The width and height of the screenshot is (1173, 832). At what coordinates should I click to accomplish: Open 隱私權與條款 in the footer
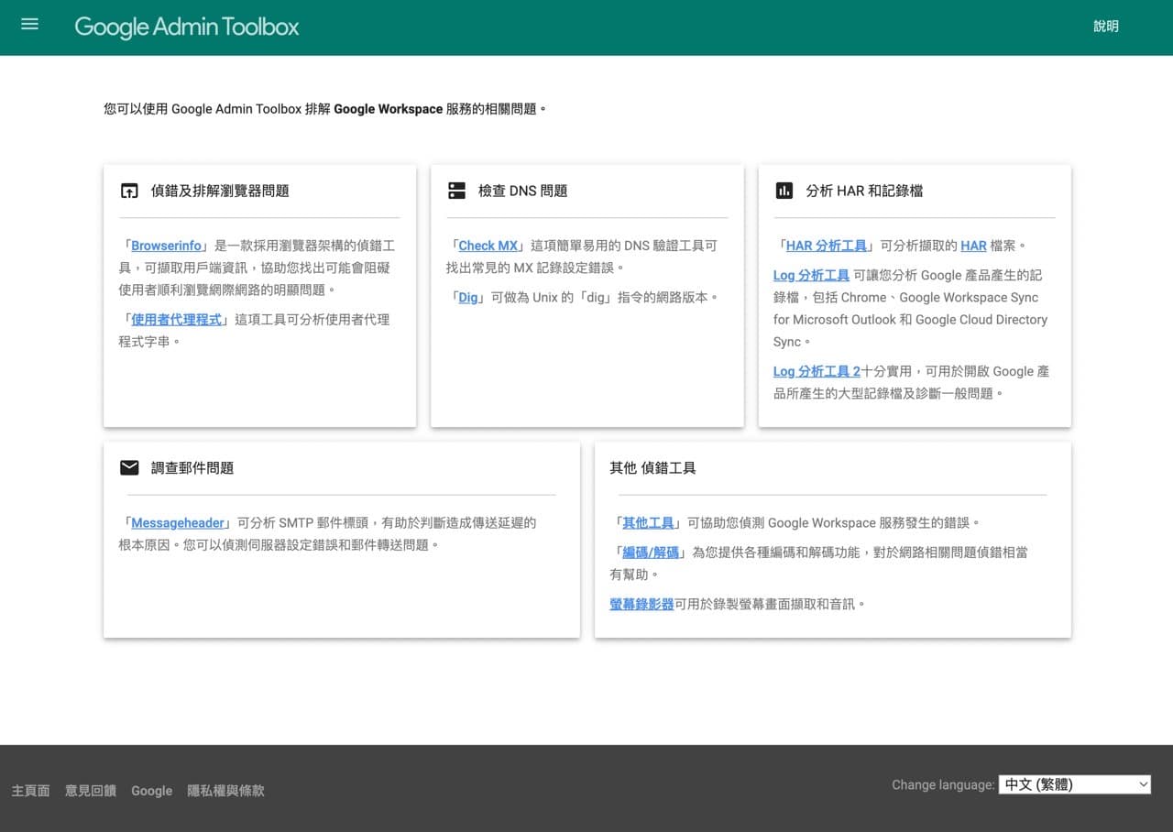pos(225,791)
